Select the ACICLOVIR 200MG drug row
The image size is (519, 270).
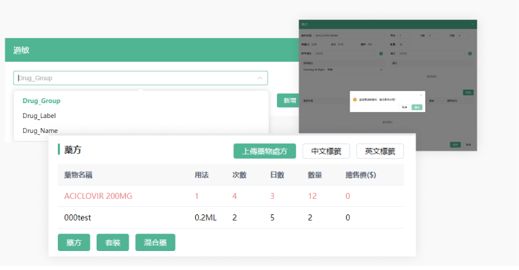coord(231,196)
